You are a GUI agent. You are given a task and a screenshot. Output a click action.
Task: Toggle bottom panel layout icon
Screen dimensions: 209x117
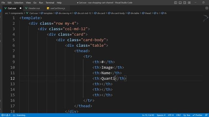[180, 3]
